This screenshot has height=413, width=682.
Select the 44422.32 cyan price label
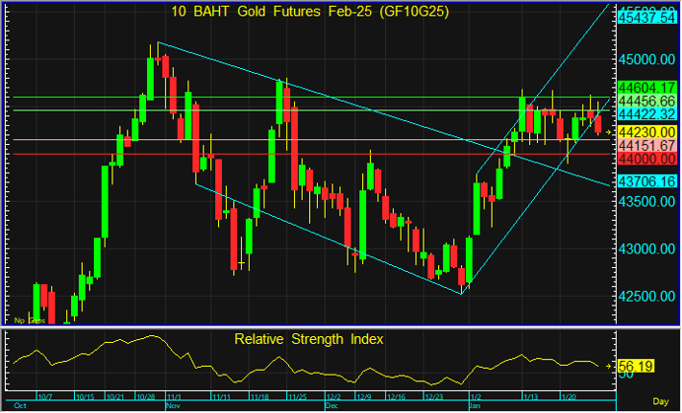[x=646, y=114]
